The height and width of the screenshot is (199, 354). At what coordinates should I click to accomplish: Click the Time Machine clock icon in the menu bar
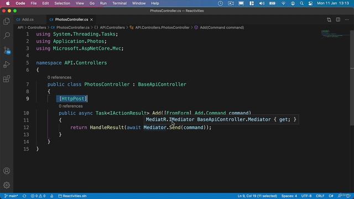(220, 3)
